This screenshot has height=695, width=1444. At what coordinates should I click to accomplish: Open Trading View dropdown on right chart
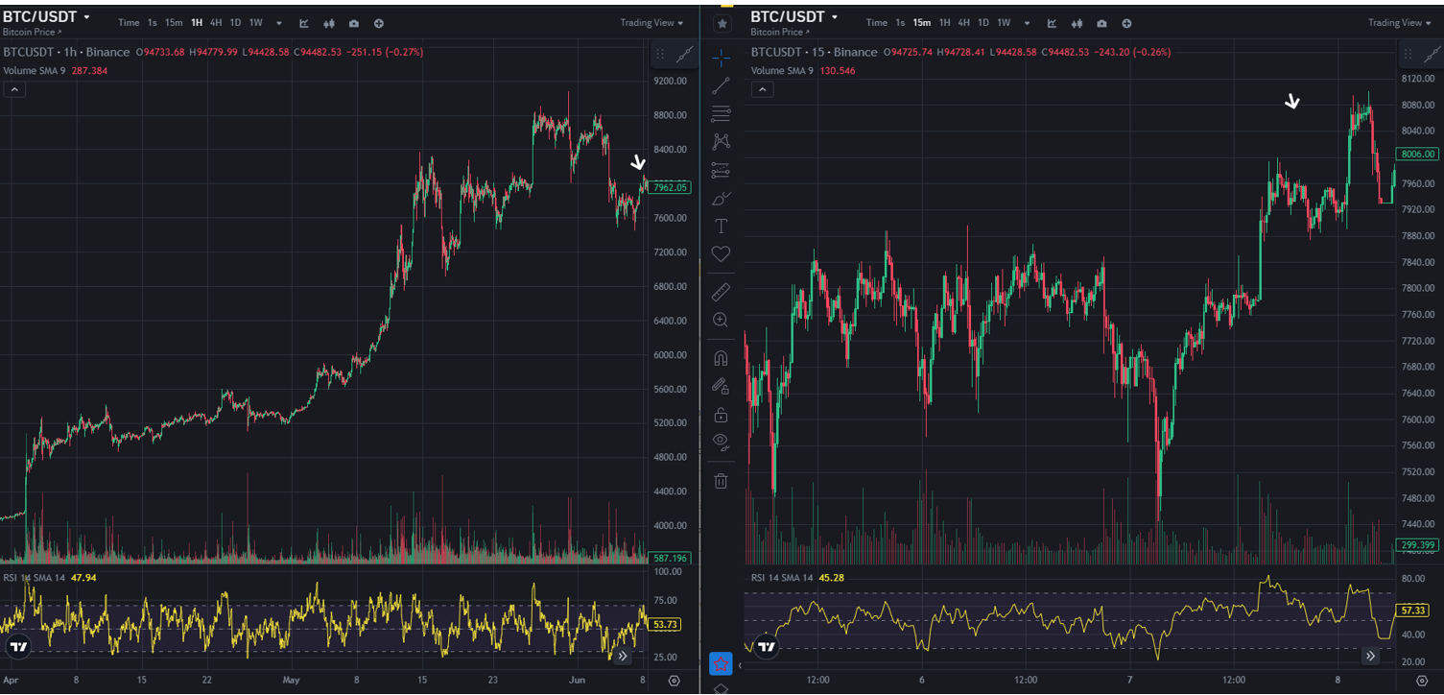pyautogui.click(x=1399, y=23)
